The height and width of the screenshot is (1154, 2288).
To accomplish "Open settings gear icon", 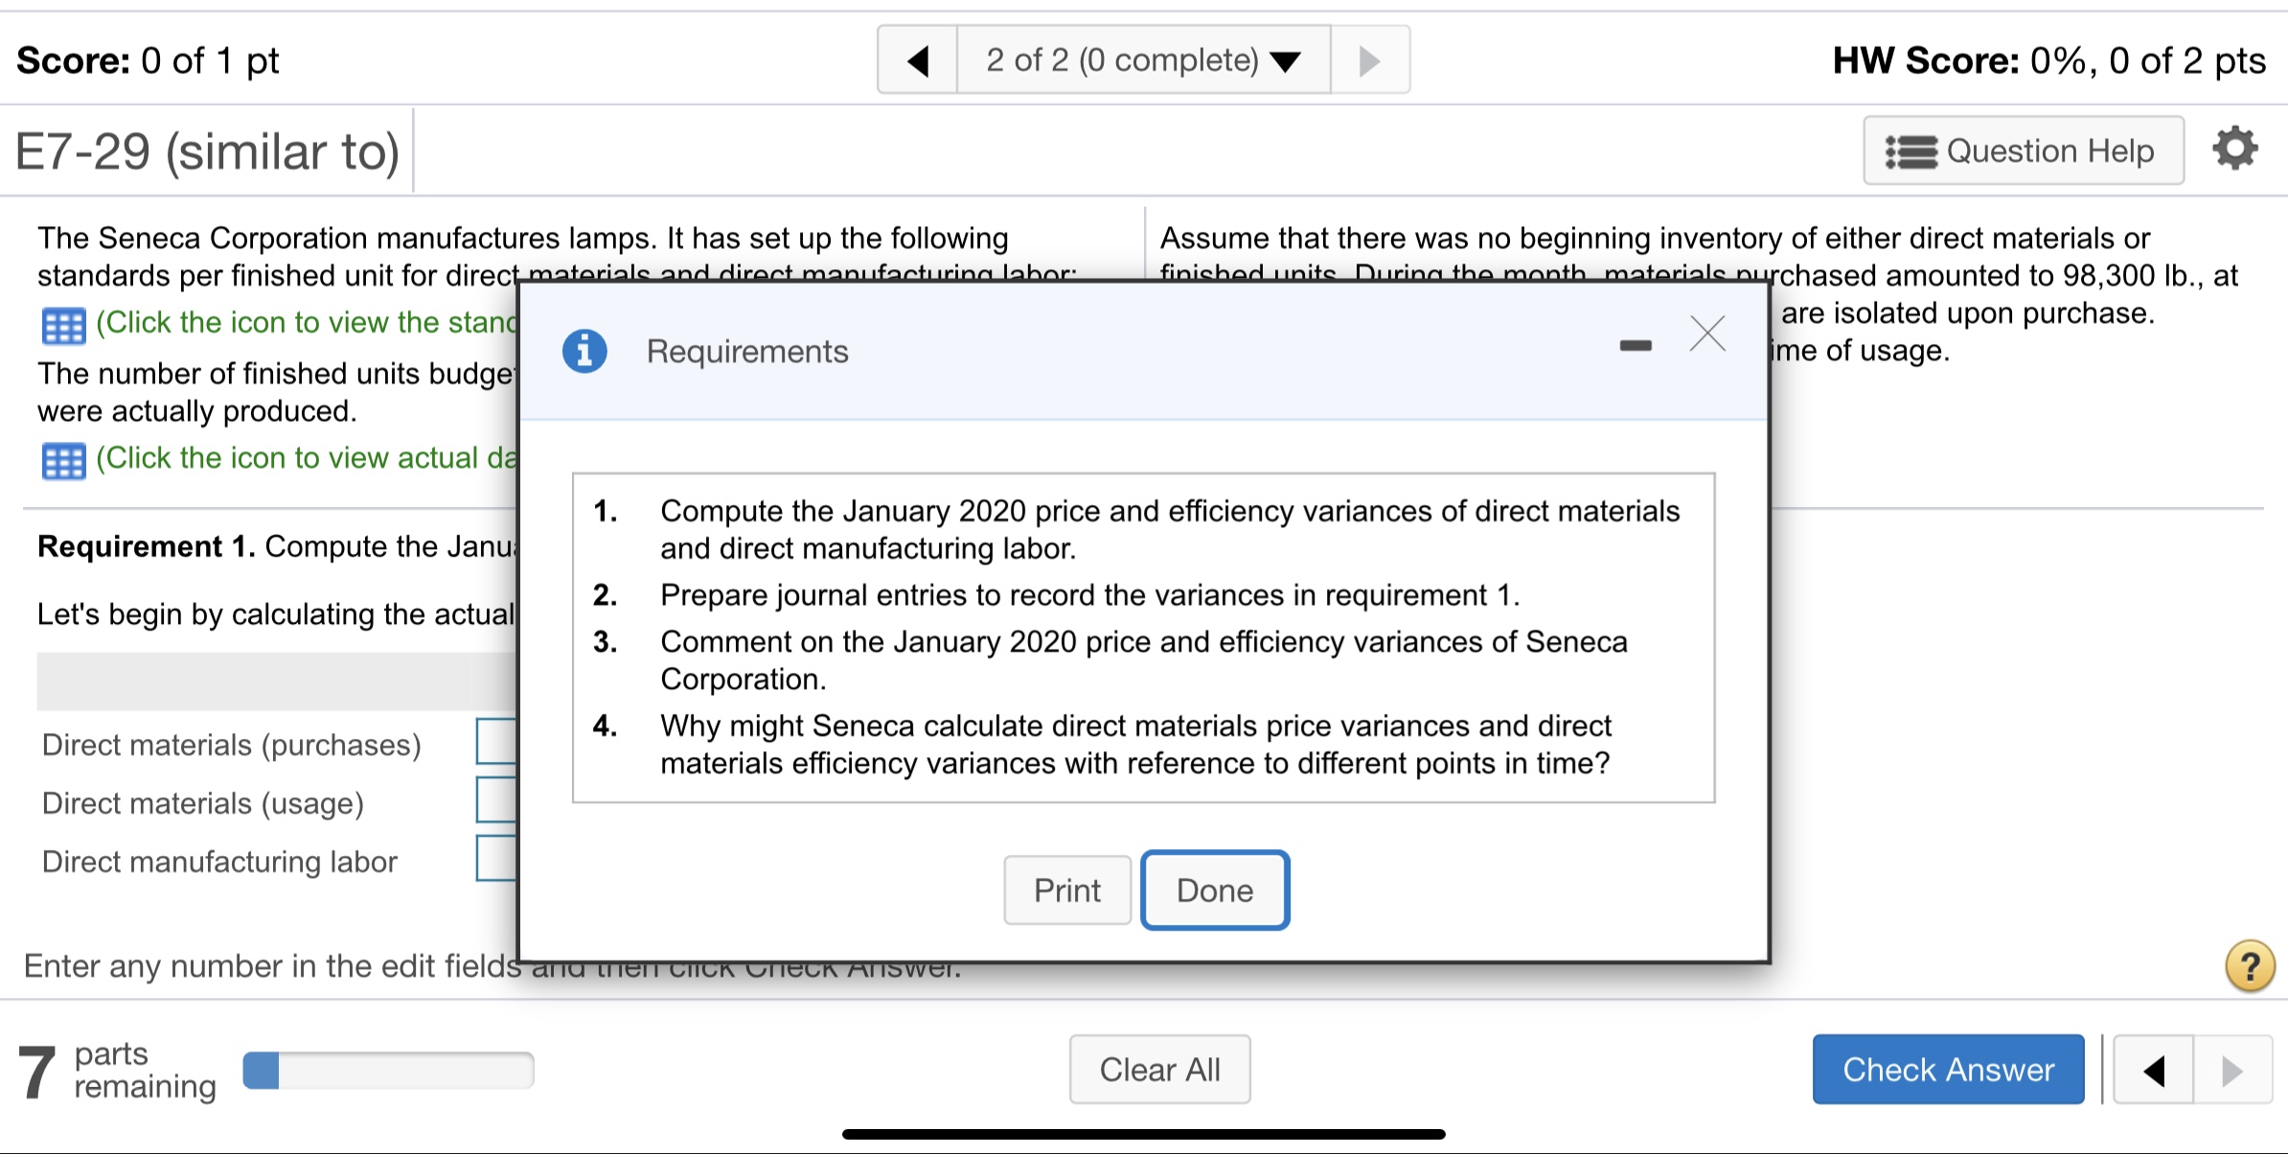I will [x=2234, y=149].
